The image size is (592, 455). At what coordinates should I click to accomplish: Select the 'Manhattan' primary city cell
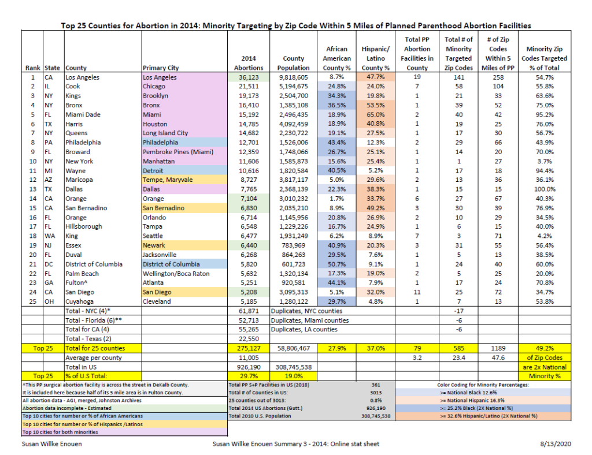tap(184, 161)
